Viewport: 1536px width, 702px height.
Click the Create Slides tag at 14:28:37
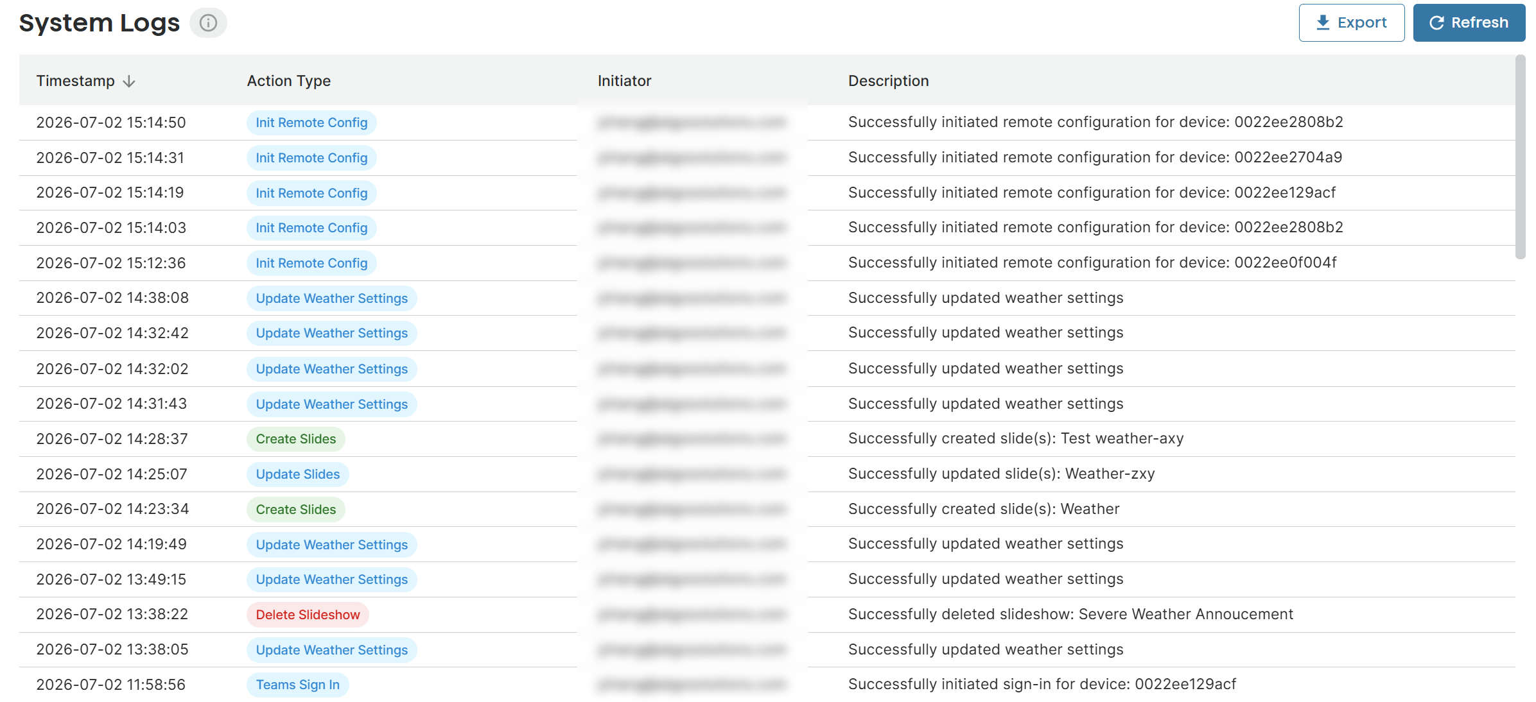295,439
